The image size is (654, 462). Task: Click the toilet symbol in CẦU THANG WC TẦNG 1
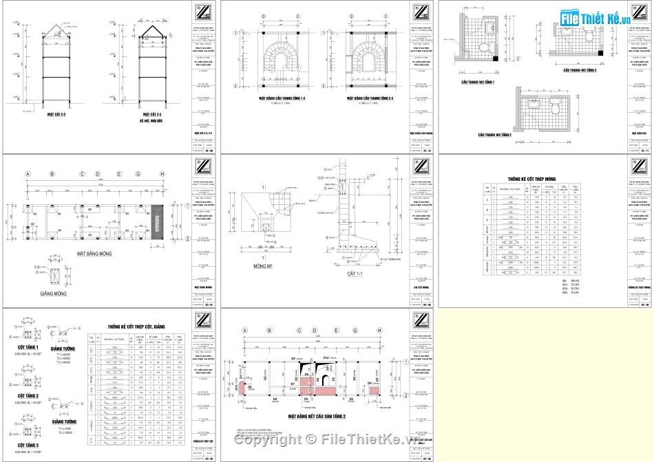485,47
